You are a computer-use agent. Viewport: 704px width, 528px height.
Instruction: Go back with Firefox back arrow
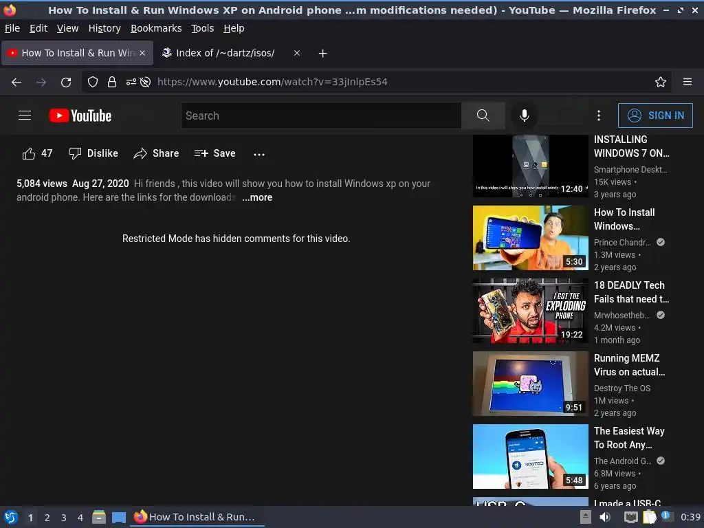16,82
